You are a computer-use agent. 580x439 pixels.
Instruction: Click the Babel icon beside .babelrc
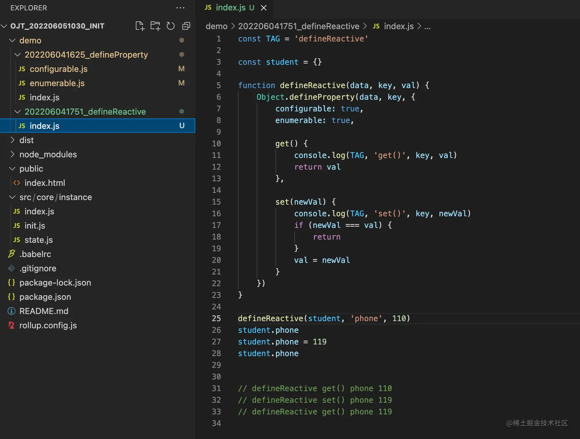12,254
